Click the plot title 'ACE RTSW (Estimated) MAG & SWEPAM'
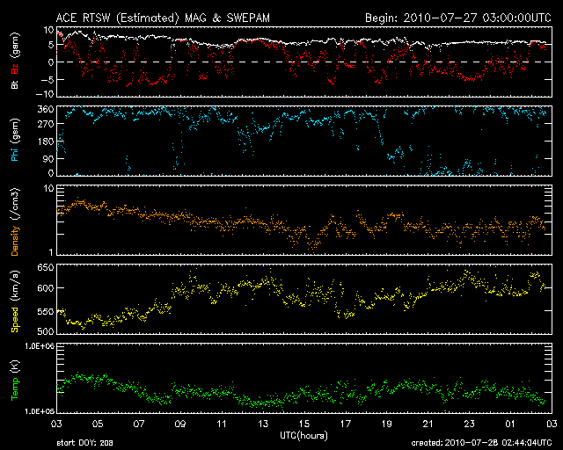 pos(163,18)
